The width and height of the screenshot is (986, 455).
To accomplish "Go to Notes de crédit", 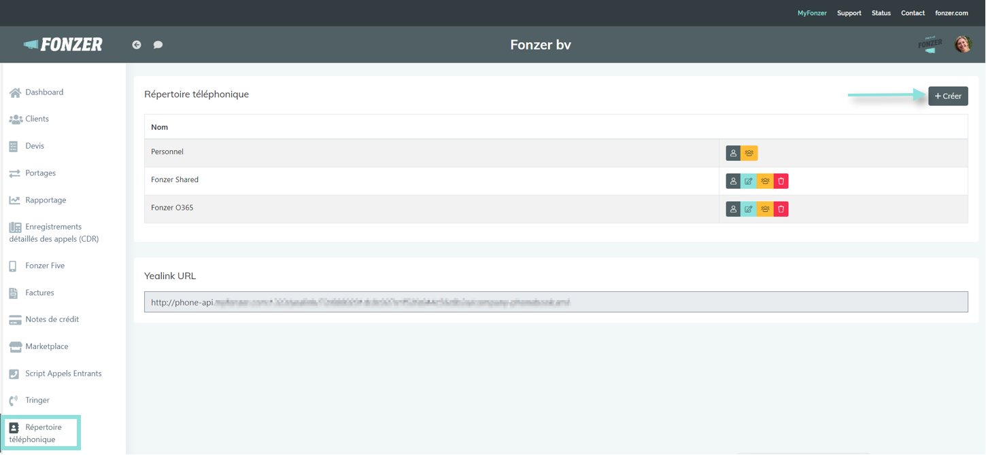I will pos(44,319).
